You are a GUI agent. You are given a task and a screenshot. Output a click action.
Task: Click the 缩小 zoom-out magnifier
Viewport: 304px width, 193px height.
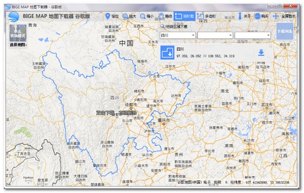coord(146,16)
